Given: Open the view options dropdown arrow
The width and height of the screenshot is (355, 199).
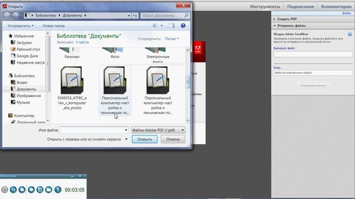Looking at the screenshot, I should point(161,25).
